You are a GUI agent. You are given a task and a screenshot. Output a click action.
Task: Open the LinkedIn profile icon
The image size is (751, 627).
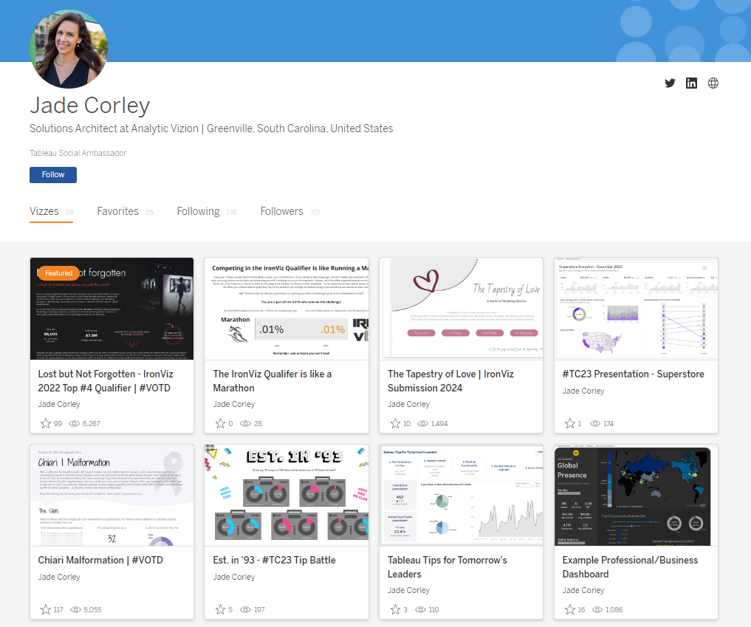[691, 83]
